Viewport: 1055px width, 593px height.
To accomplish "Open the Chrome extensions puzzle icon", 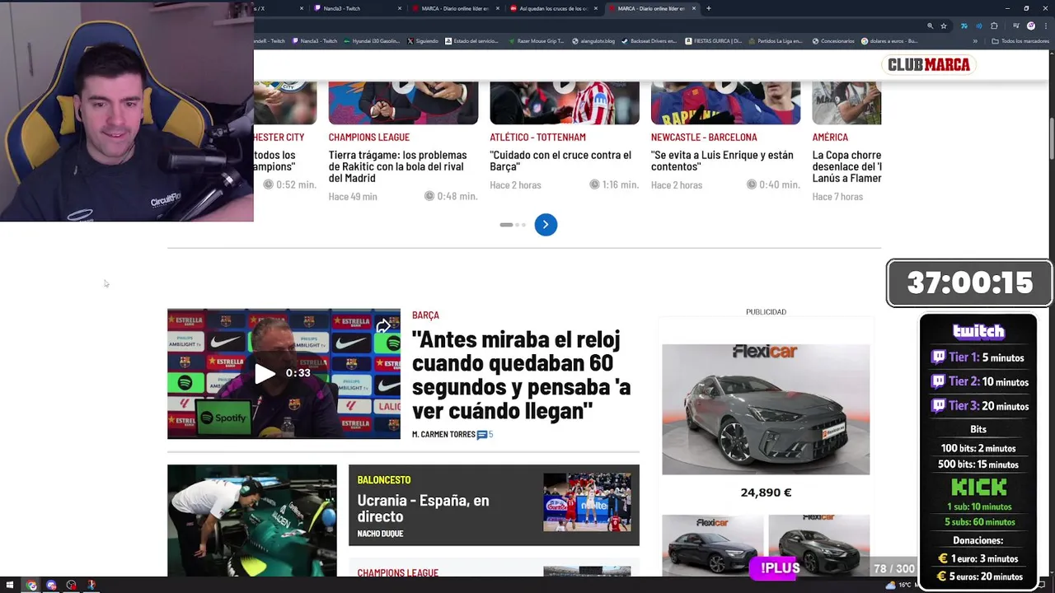I will [994, 26].
